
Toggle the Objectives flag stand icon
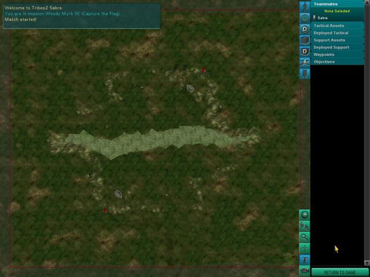click(x=305, y=74)
